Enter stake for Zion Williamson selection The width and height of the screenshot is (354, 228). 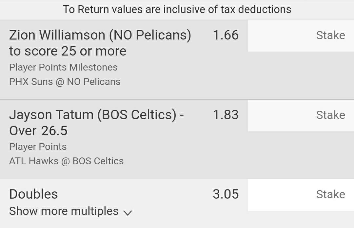[x=301, y=36]
